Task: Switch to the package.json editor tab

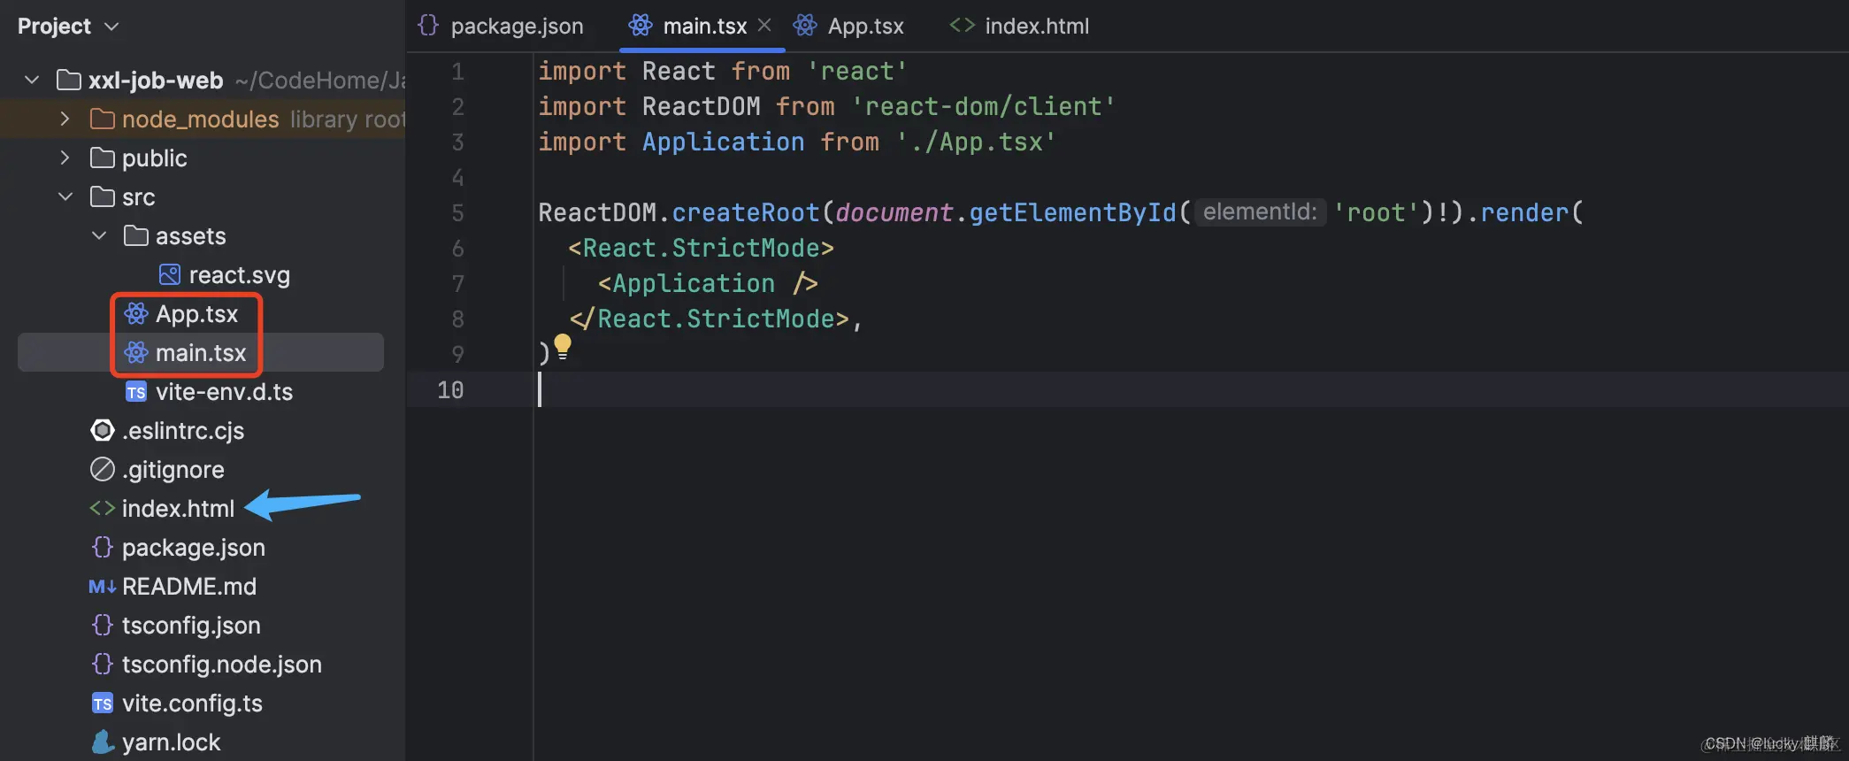Action: 501,27
